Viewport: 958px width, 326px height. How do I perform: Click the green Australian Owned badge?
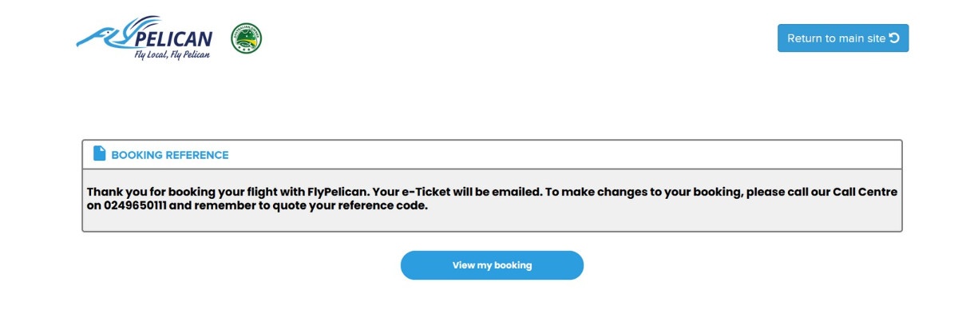pos(247,38)
